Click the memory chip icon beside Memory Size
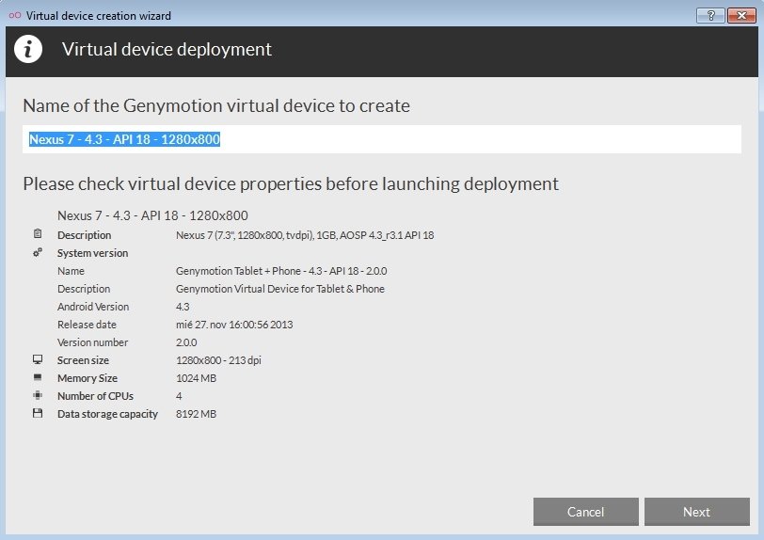The image size is (764, 540). coord(38,377)
